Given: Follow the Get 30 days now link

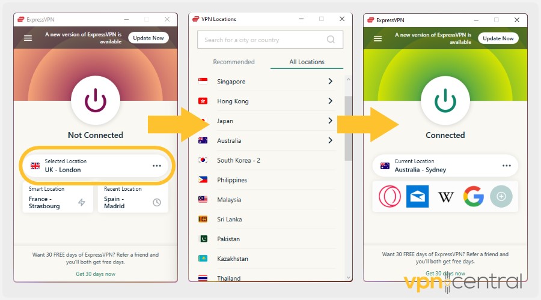Looking at the screenshot, I should coord(96,274).
